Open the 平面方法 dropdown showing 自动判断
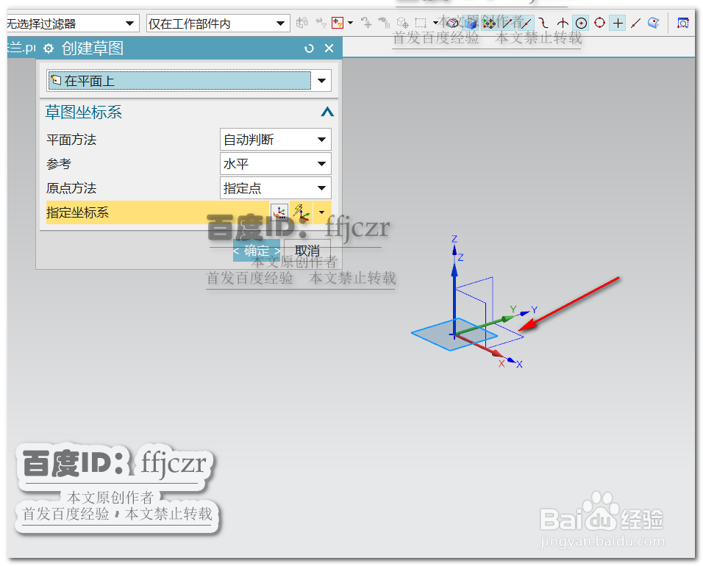The width and height of the screenshot is (703, 566). (x=275, y=140)
